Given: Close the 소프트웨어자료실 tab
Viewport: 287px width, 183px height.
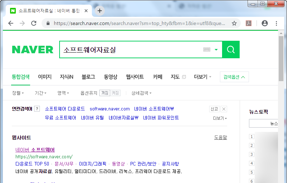Looking at the screenshot, I should tap(86, 11).
